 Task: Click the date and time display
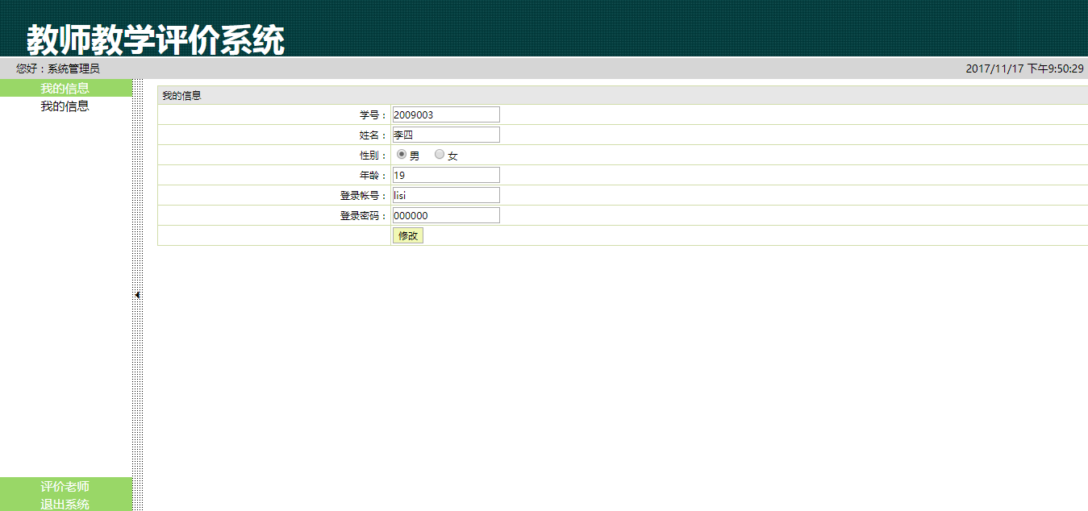(1024, 69)
